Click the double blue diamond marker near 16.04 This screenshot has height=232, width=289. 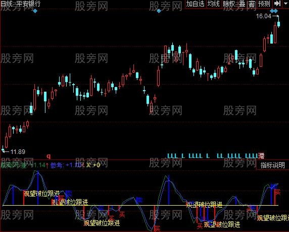[274, 11]
